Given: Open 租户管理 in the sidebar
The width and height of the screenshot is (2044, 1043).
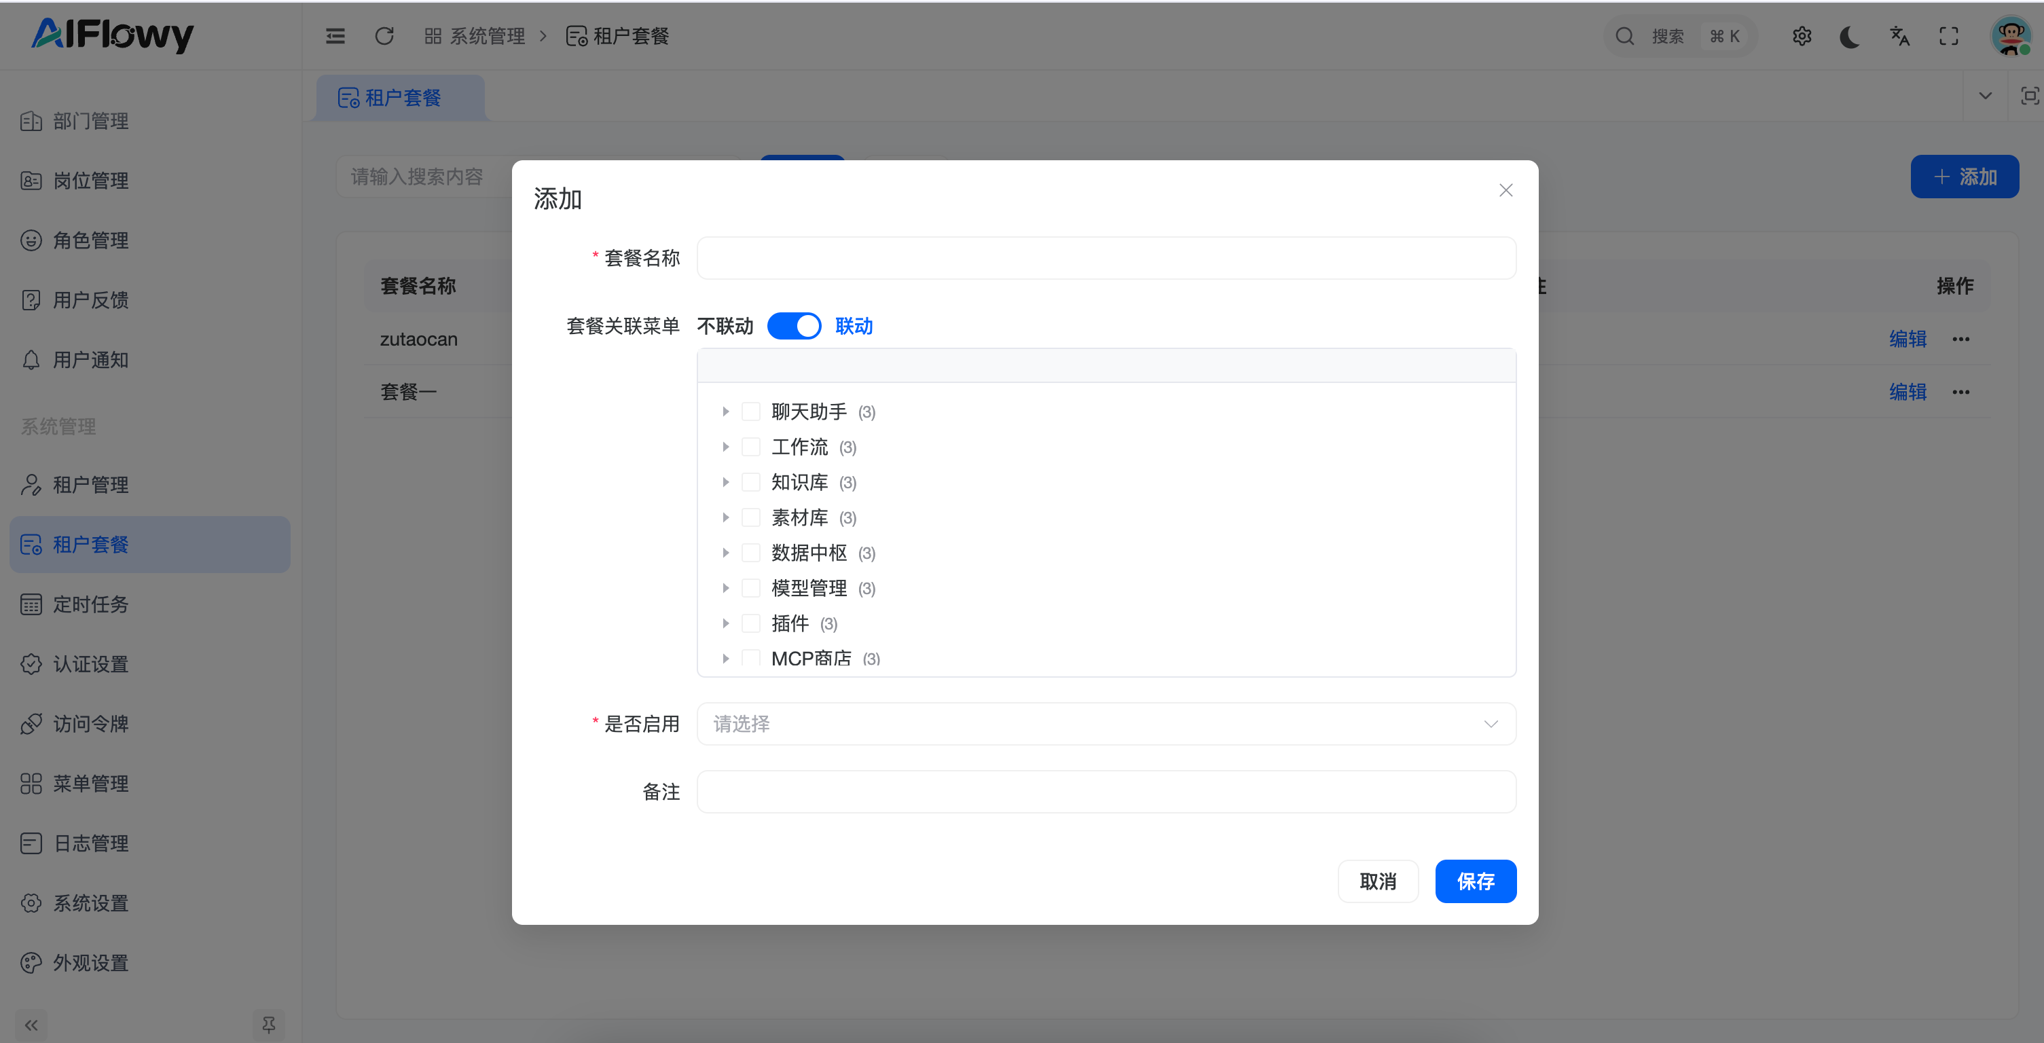Looking at the screenshot, I should click(90, 485).
